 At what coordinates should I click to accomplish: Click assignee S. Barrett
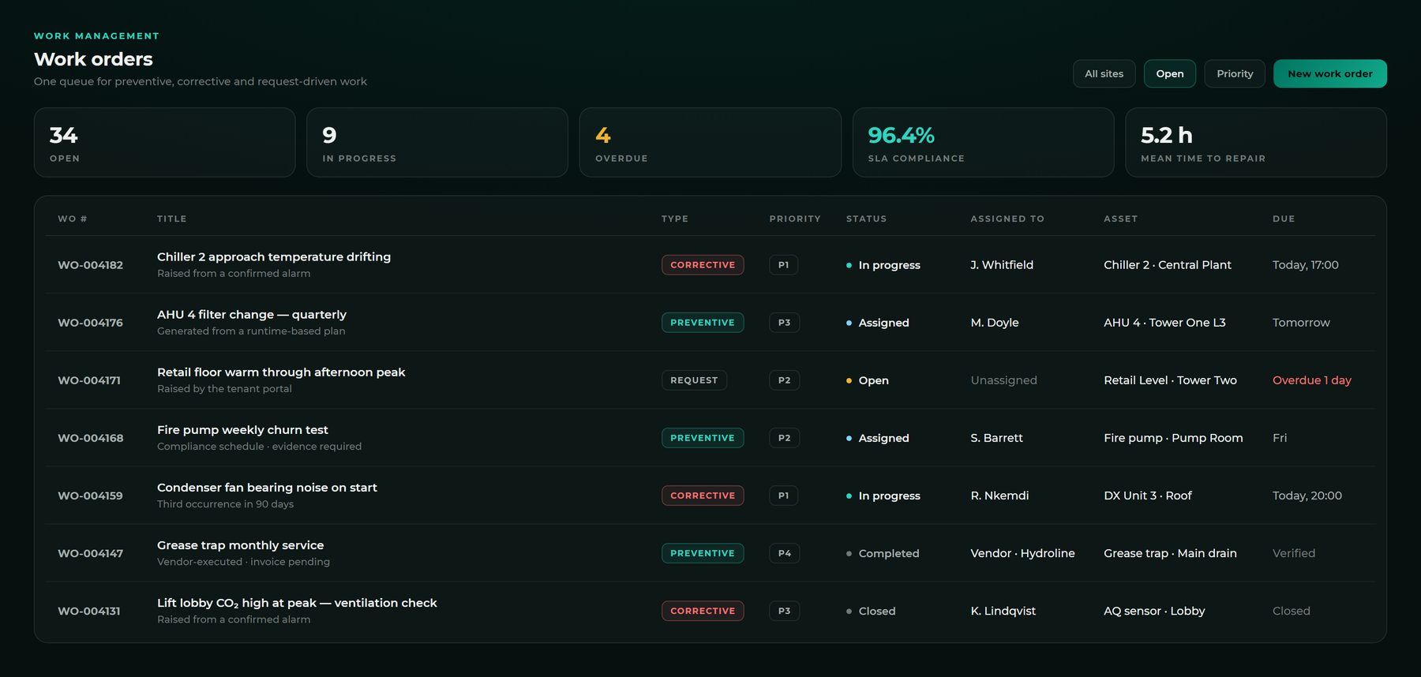pos(996,438)
